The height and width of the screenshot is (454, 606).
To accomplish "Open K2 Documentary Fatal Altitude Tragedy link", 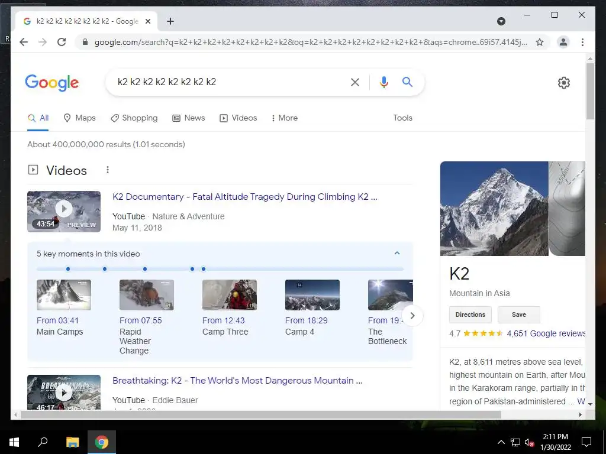I will [x=245, y=197].
